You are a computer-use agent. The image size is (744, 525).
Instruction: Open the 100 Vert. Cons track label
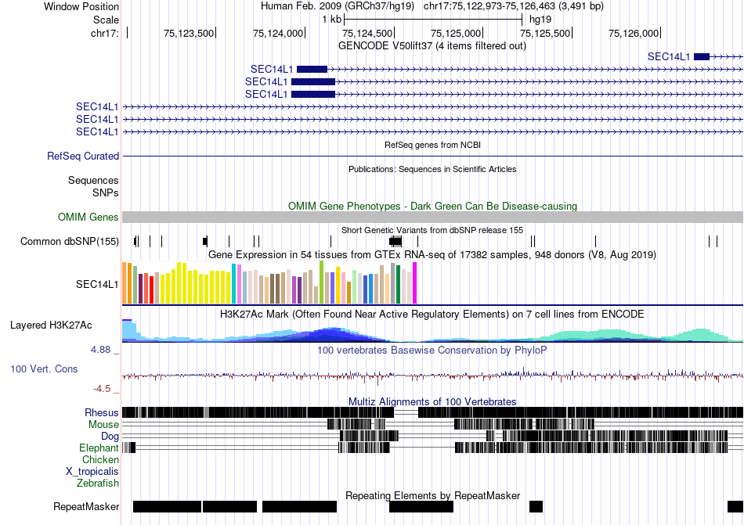[44, 369]
